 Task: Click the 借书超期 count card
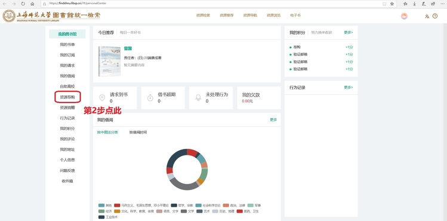[163, 98]
